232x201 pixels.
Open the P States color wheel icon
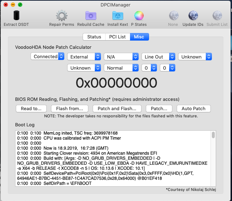139,16
